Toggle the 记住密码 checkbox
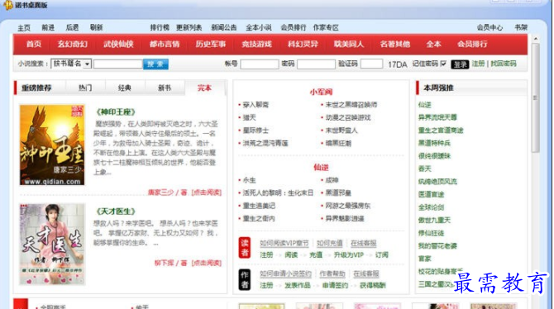 [443, 64]
